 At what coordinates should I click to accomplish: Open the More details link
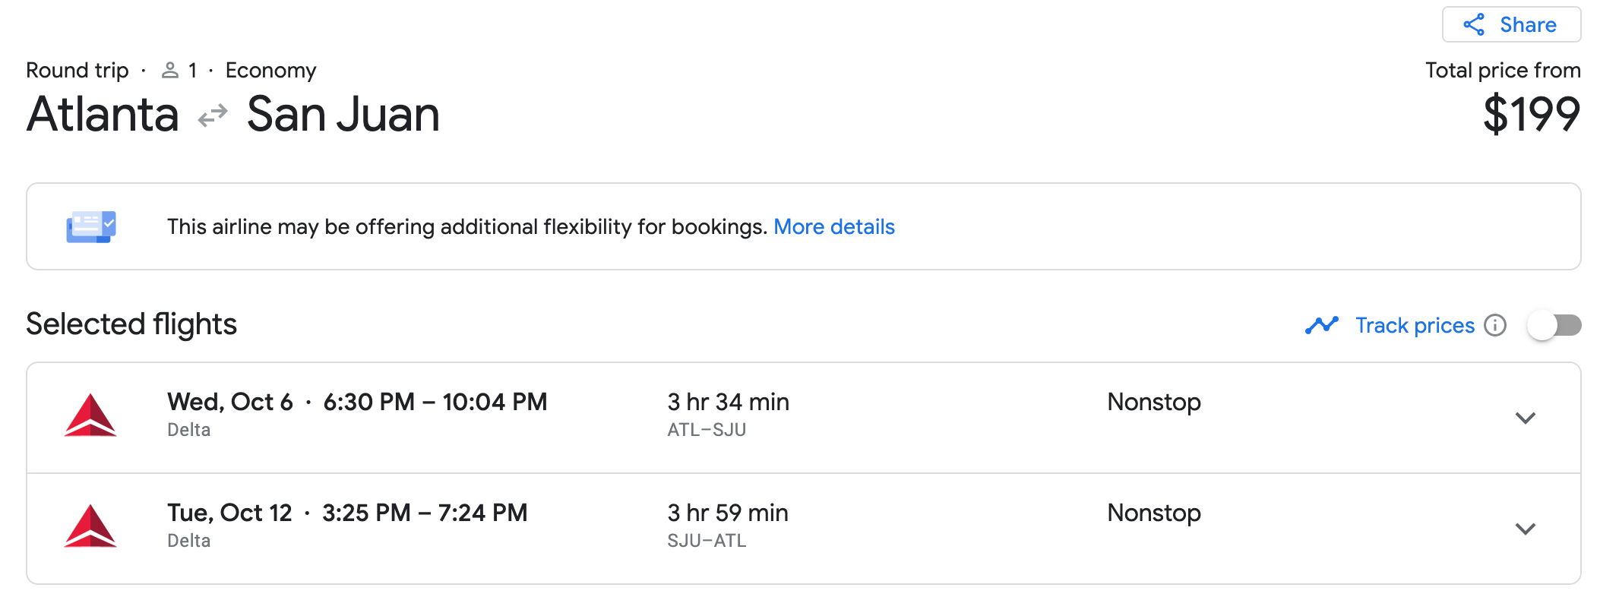click(x=833, y=226)
